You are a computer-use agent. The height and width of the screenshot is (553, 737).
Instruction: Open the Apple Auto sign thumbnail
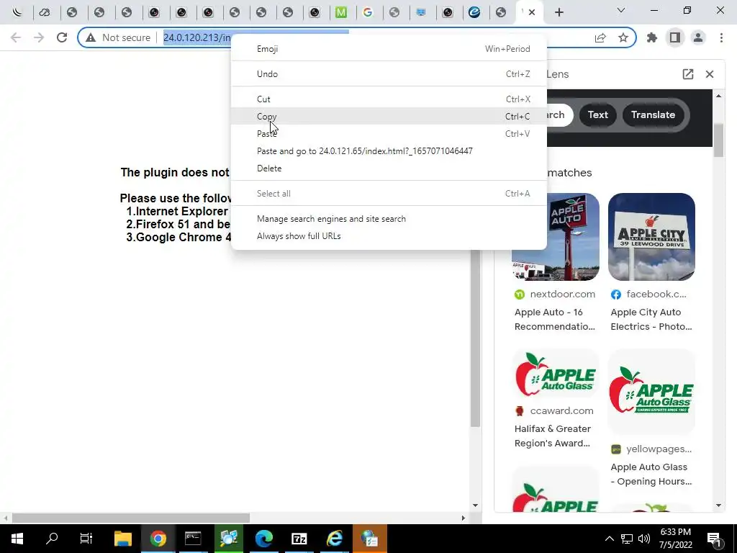(x=556, y=237)
